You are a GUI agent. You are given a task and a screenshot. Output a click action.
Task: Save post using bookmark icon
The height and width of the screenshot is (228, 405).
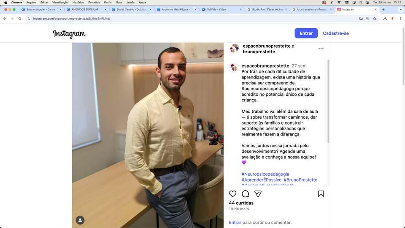pyautogui.click(x=321, y=194)
